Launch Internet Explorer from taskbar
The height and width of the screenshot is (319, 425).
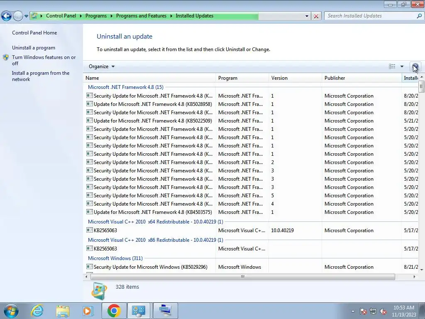point(37,311)
